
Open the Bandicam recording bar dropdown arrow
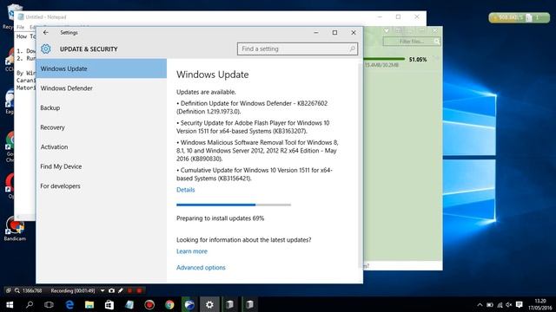pyautogui.click(x=103, y=290)
